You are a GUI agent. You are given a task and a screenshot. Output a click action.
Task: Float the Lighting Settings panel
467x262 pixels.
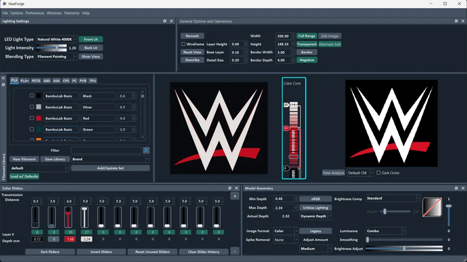click(x=165, y=21)
